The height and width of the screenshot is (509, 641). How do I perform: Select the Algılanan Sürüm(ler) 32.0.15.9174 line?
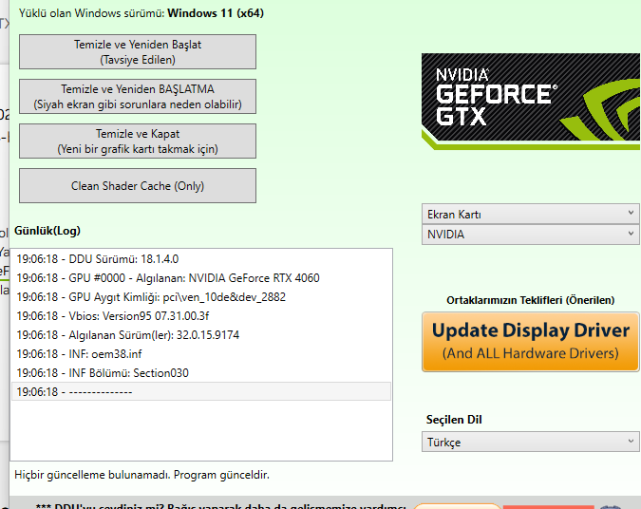[201, 335]
